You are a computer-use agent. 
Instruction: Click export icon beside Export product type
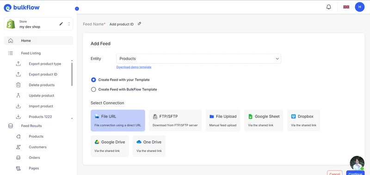[18, 64]
